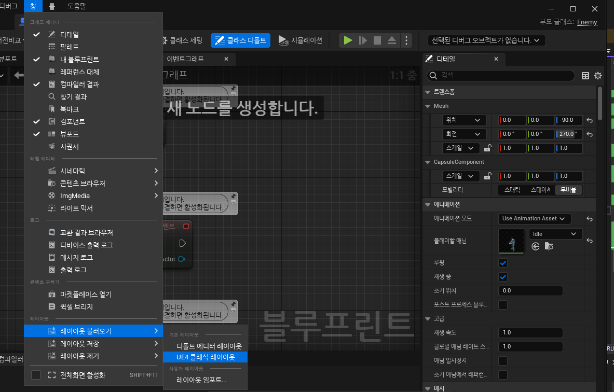The height and width of the screenshot is (392, 614).
Task: Click the Eject icon in the toolbar
Action: [x=391, y=40]
